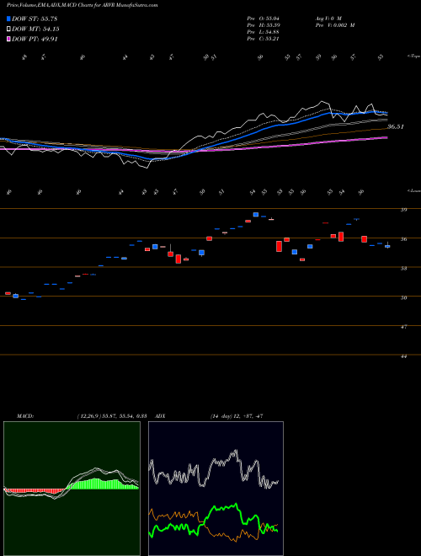
Task: Click the 'DOW ST: 55.78' legend text
Action: pyautogui.click(x=35, y=19)
